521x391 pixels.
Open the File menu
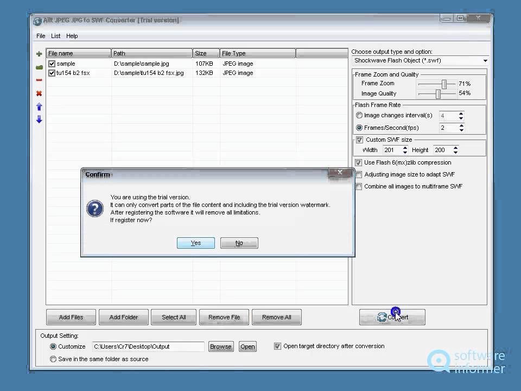pos(41,36)
